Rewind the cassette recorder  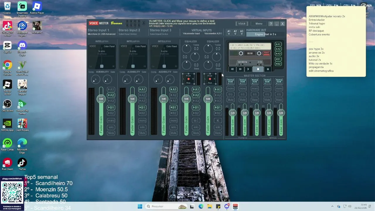point(232,69)
